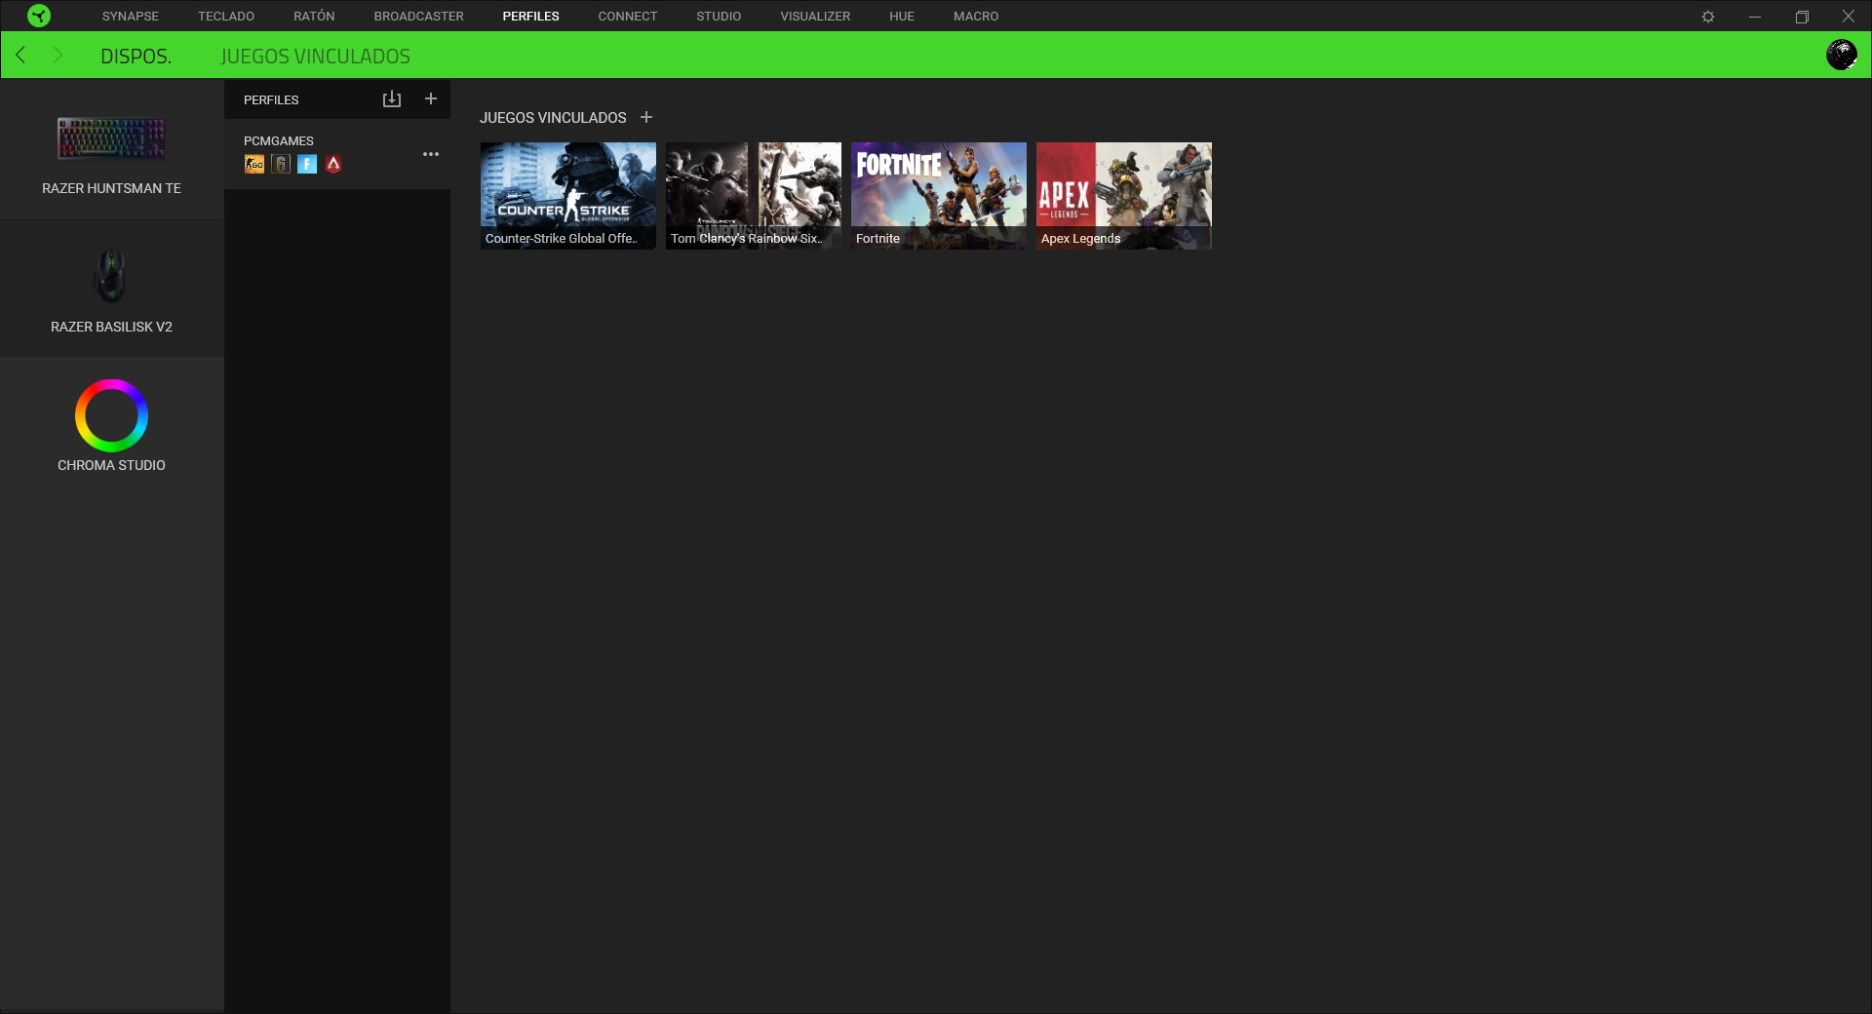Open PCMGAMES profile options ellipsis
The width and height of the screenshot is (1872, 1014).
pos(431,154)
